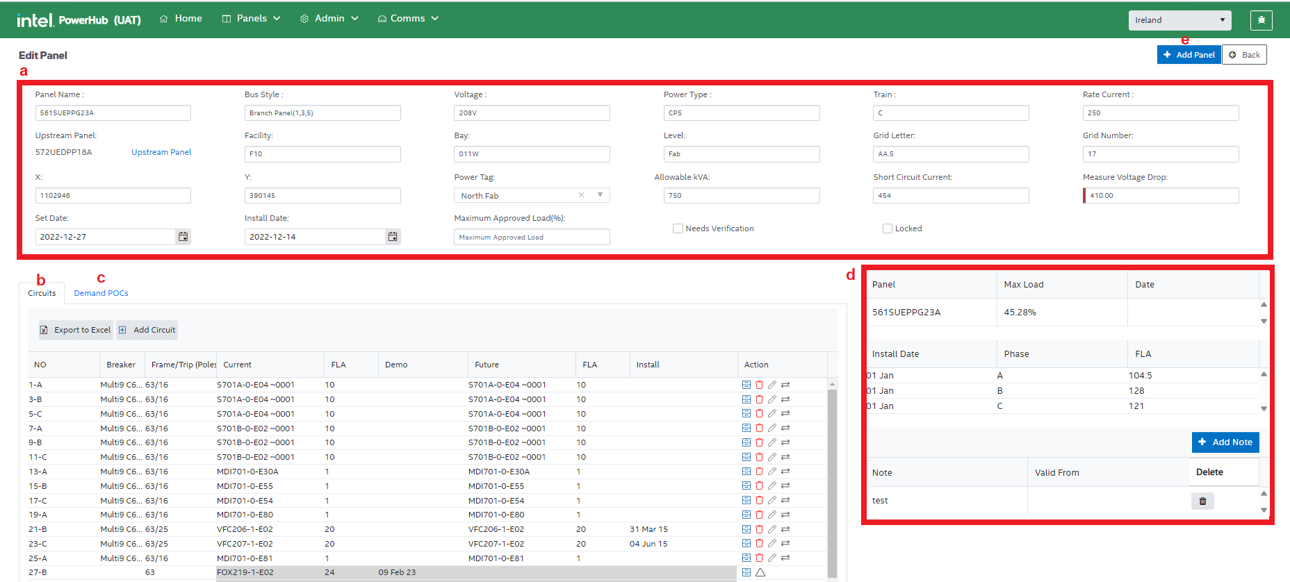Screen dimensions: 1290x582
Task: Open details icon for circuit 21-B
Action: (746, 529)
